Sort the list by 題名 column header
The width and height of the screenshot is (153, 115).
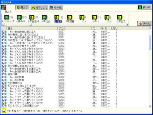(32, 28)
